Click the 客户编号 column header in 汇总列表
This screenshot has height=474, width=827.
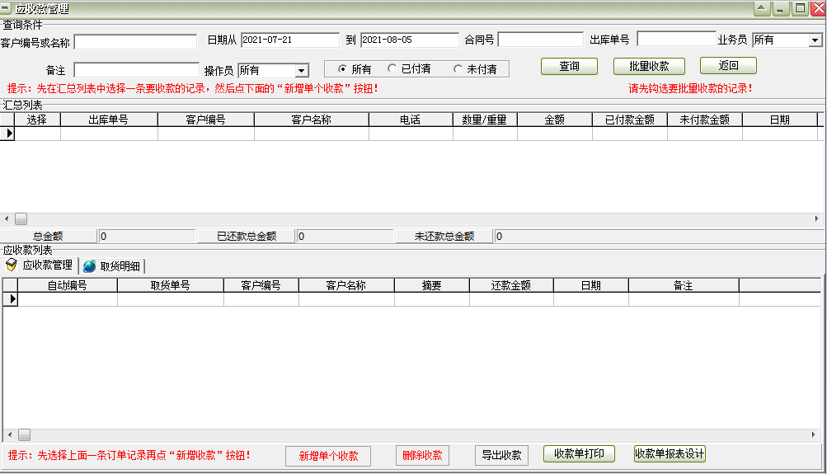pyautogui.click(x=205, y=120)
